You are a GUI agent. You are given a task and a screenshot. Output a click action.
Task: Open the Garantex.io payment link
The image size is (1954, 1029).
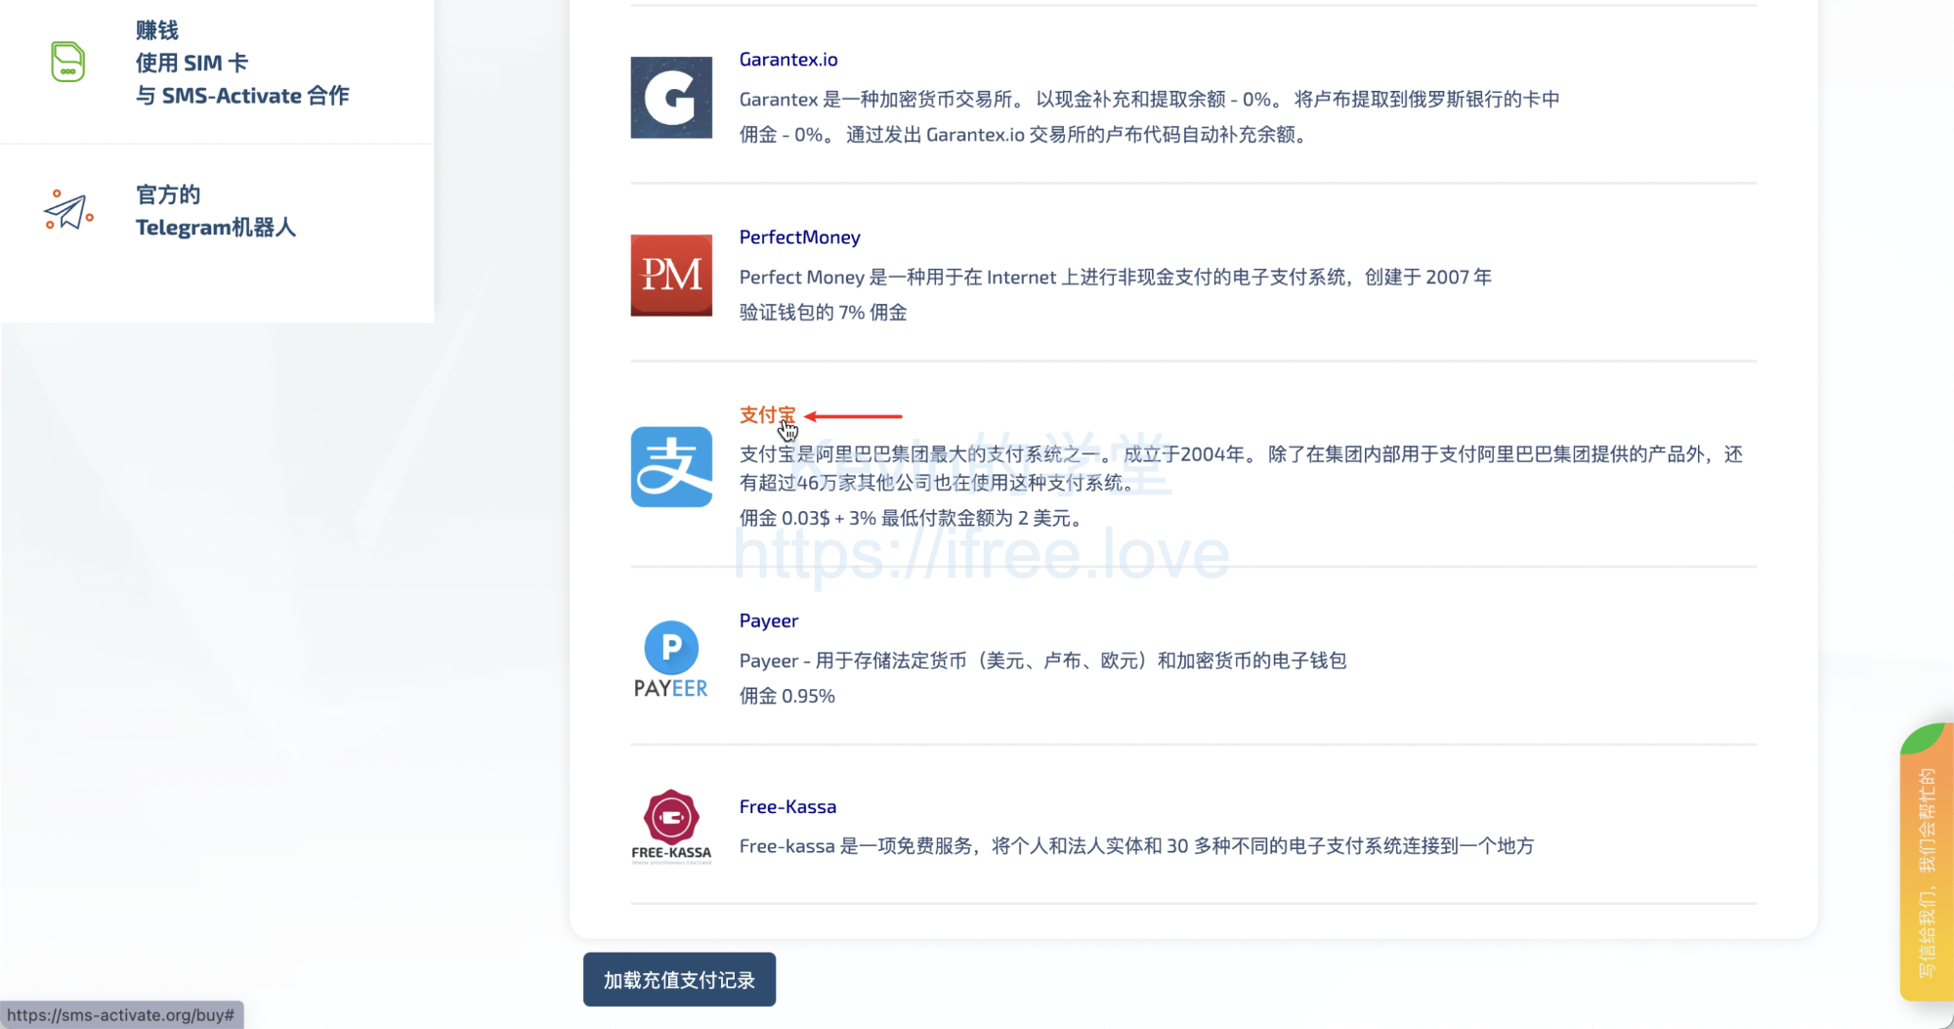pos(788,60)
